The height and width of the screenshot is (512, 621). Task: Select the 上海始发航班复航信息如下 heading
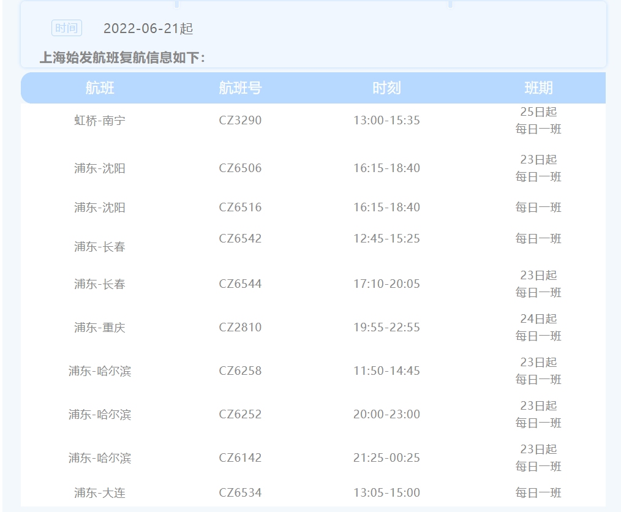pyautogui.click(x=122, y=58)
